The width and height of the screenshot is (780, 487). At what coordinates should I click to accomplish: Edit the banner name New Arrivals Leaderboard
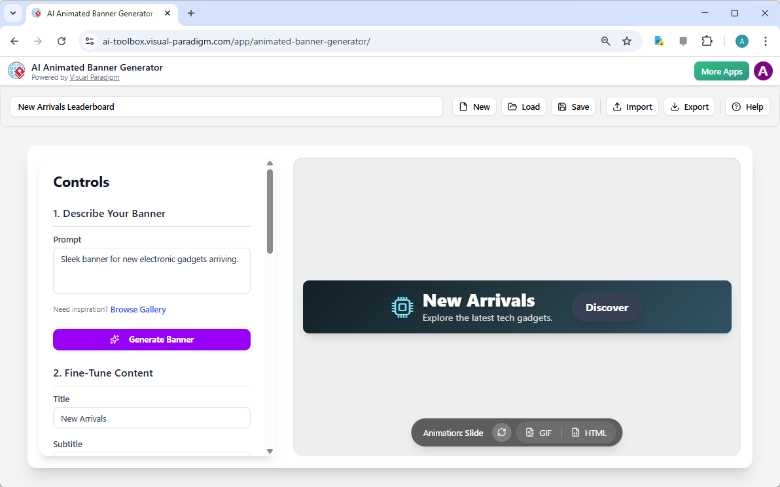click(x=226, y=107)
